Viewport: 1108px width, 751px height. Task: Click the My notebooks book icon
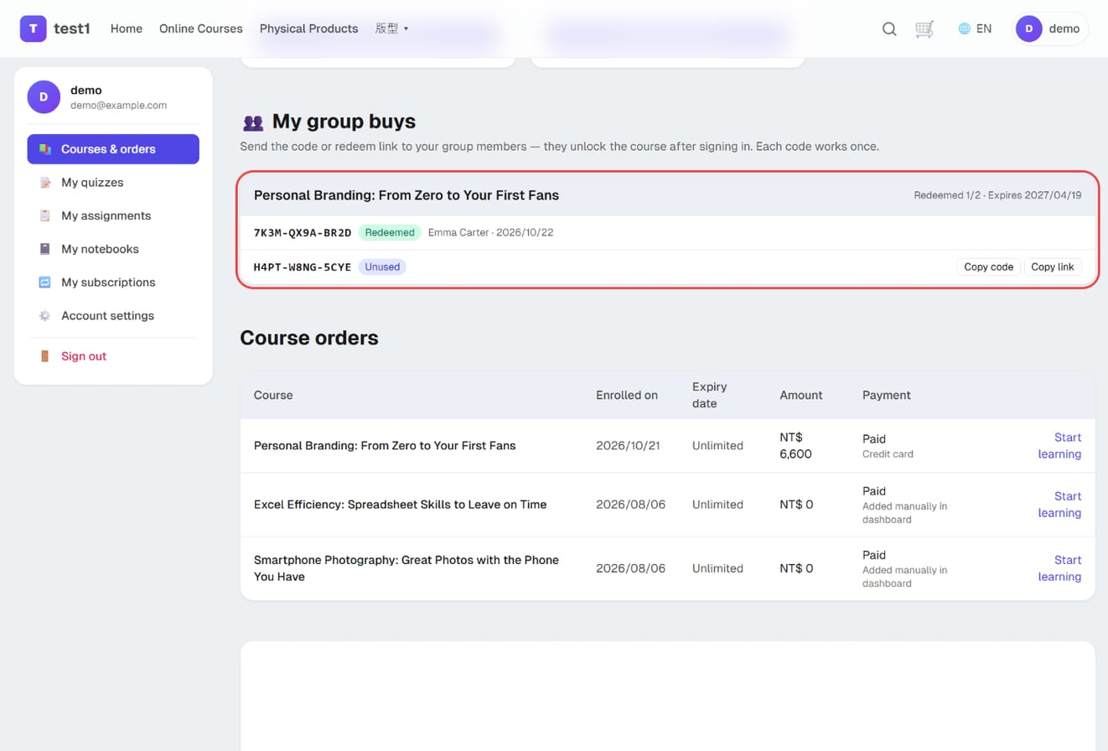[45, 249]
